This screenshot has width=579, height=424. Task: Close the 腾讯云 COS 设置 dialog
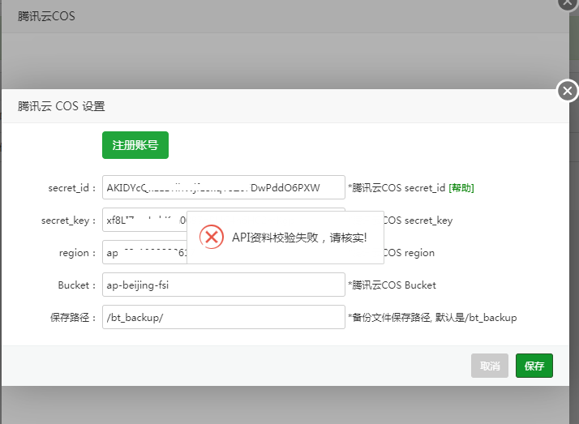568,91
